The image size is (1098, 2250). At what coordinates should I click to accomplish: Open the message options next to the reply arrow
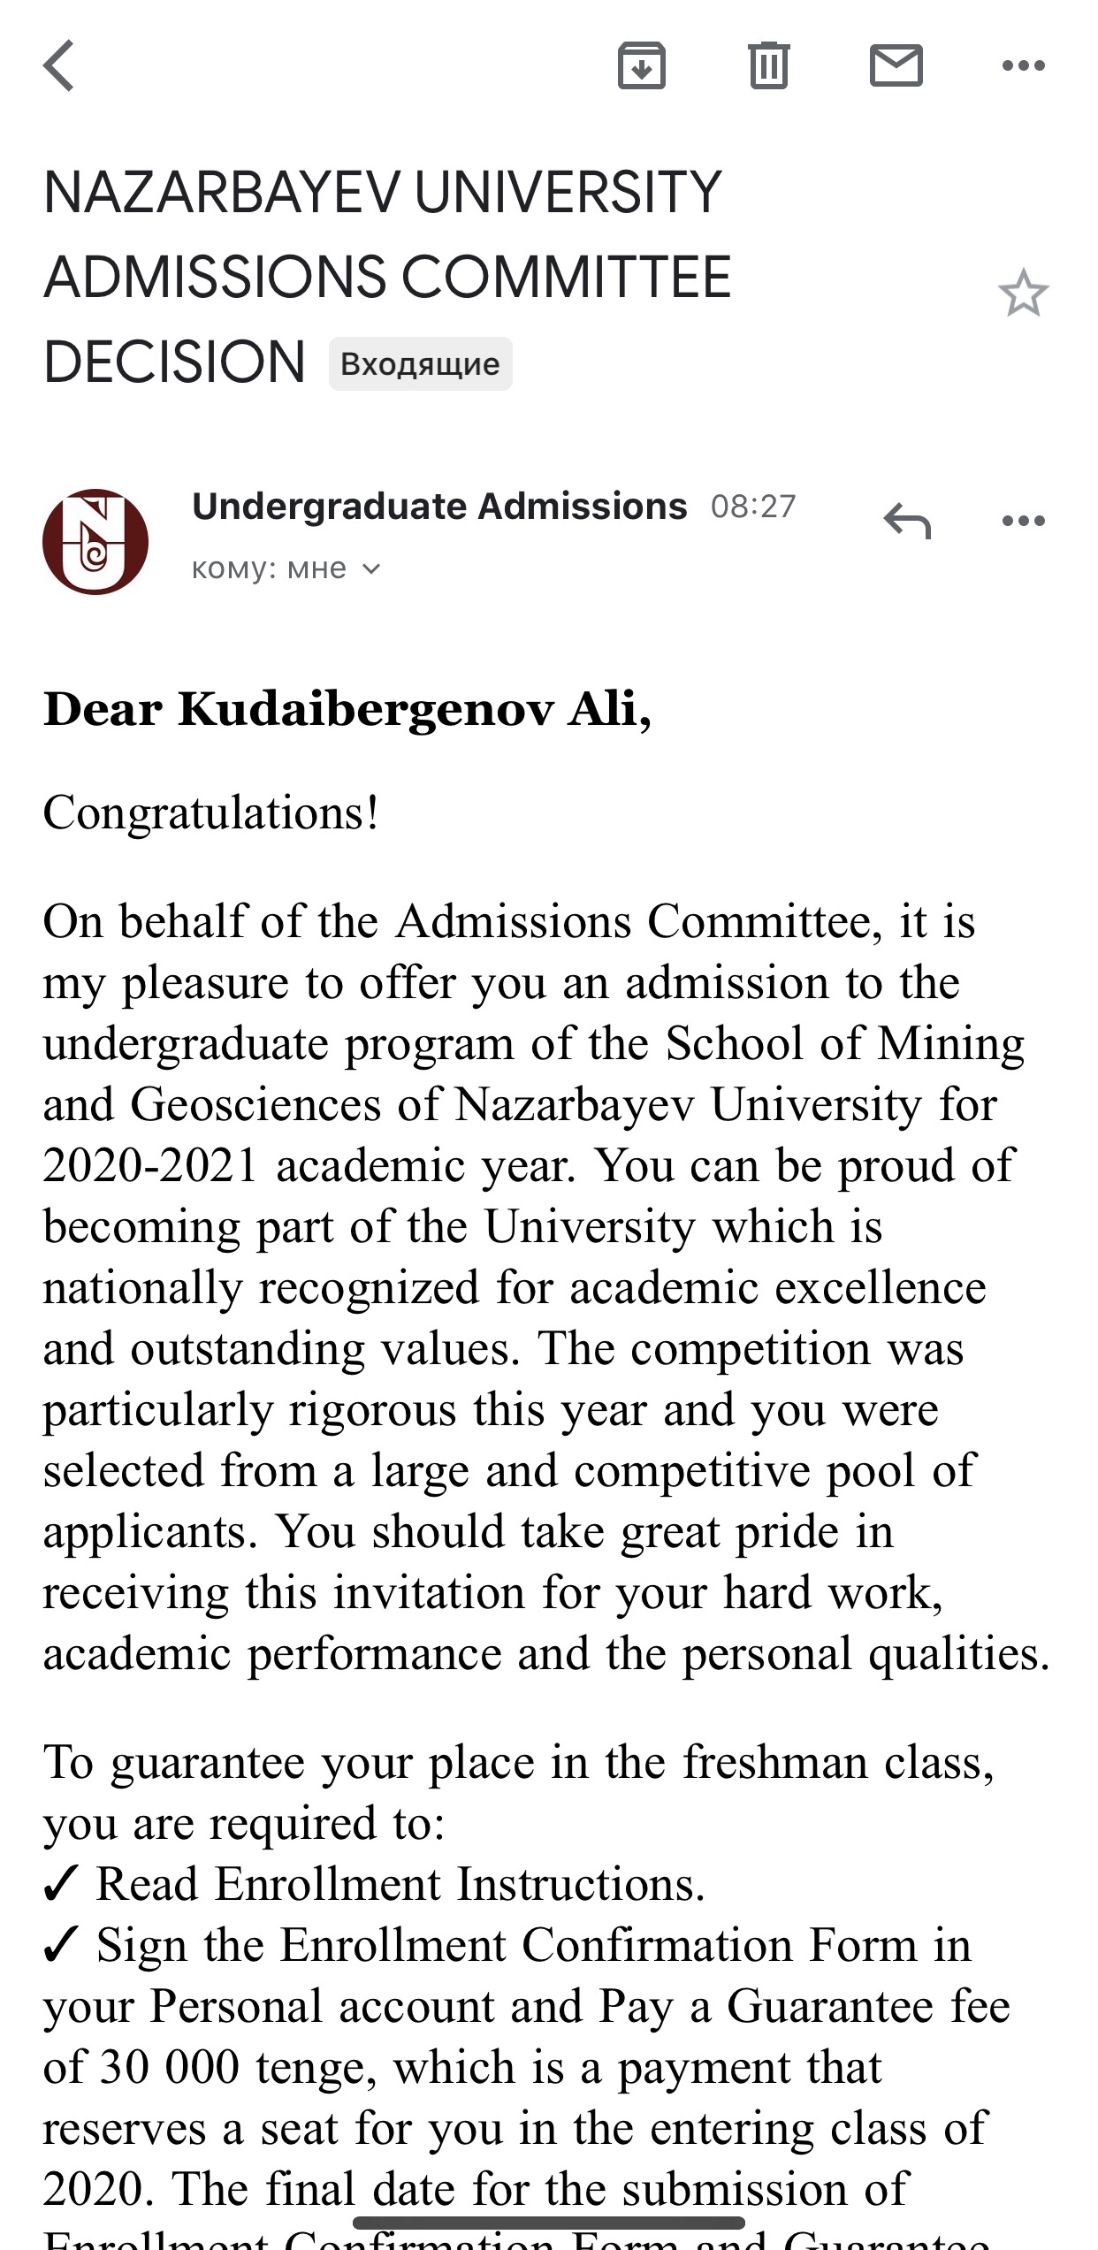pyautogui.click(x=1023, y=520)
